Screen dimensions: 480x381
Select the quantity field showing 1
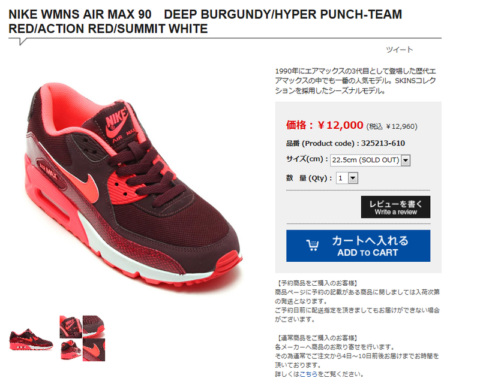pyautogui.click(x=347, y=178)
